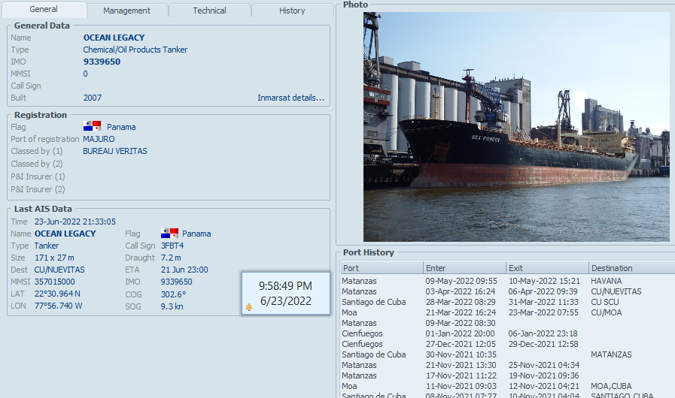This screenshot has height=398, width=675.
Task: Click the Panama flag icon in Last AIS Data
Action: (x=169, y=233)
